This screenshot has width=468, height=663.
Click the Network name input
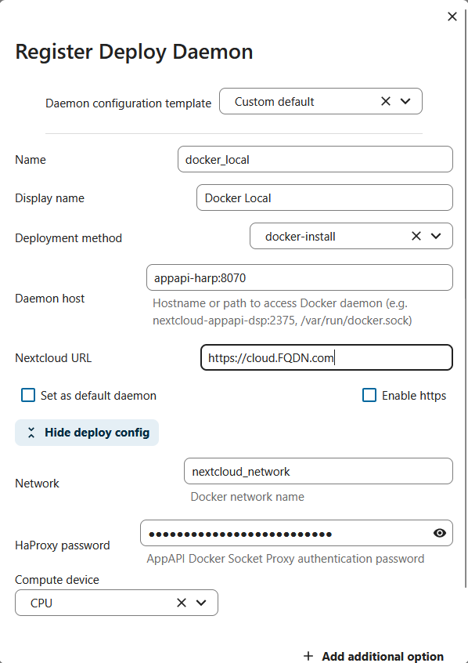point(319,471)
